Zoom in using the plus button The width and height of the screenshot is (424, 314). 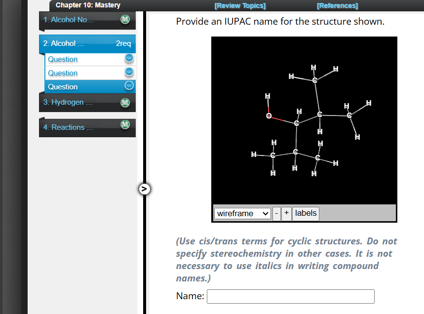(x=286, y=214)
